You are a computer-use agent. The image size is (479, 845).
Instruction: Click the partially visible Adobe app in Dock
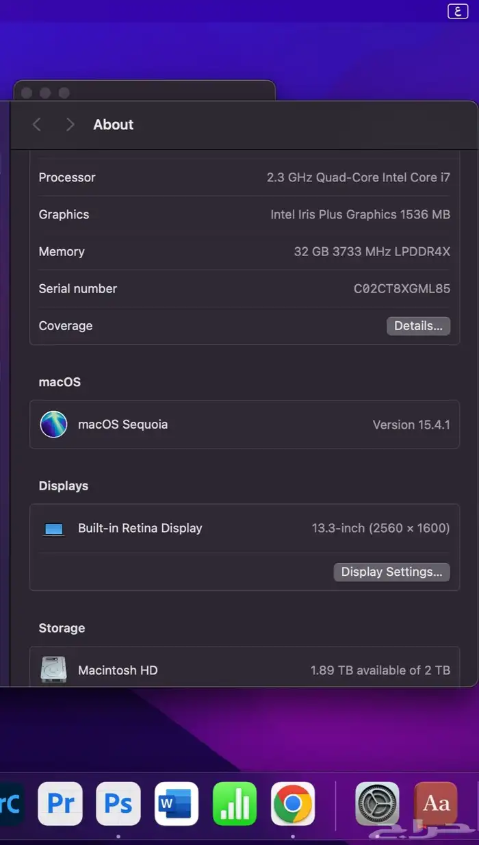click(x=10, y=804)
